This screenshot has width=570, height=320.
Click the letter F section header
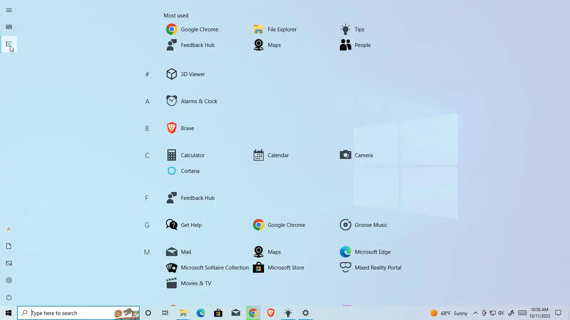(x=147, y=198)
